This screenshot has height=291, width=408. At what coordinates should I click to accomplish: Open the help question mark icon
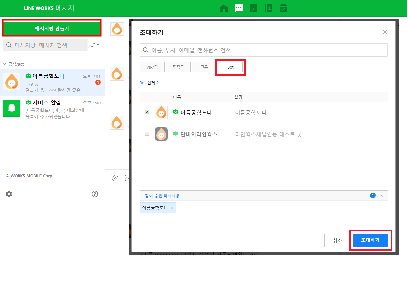tap(95, 194)
